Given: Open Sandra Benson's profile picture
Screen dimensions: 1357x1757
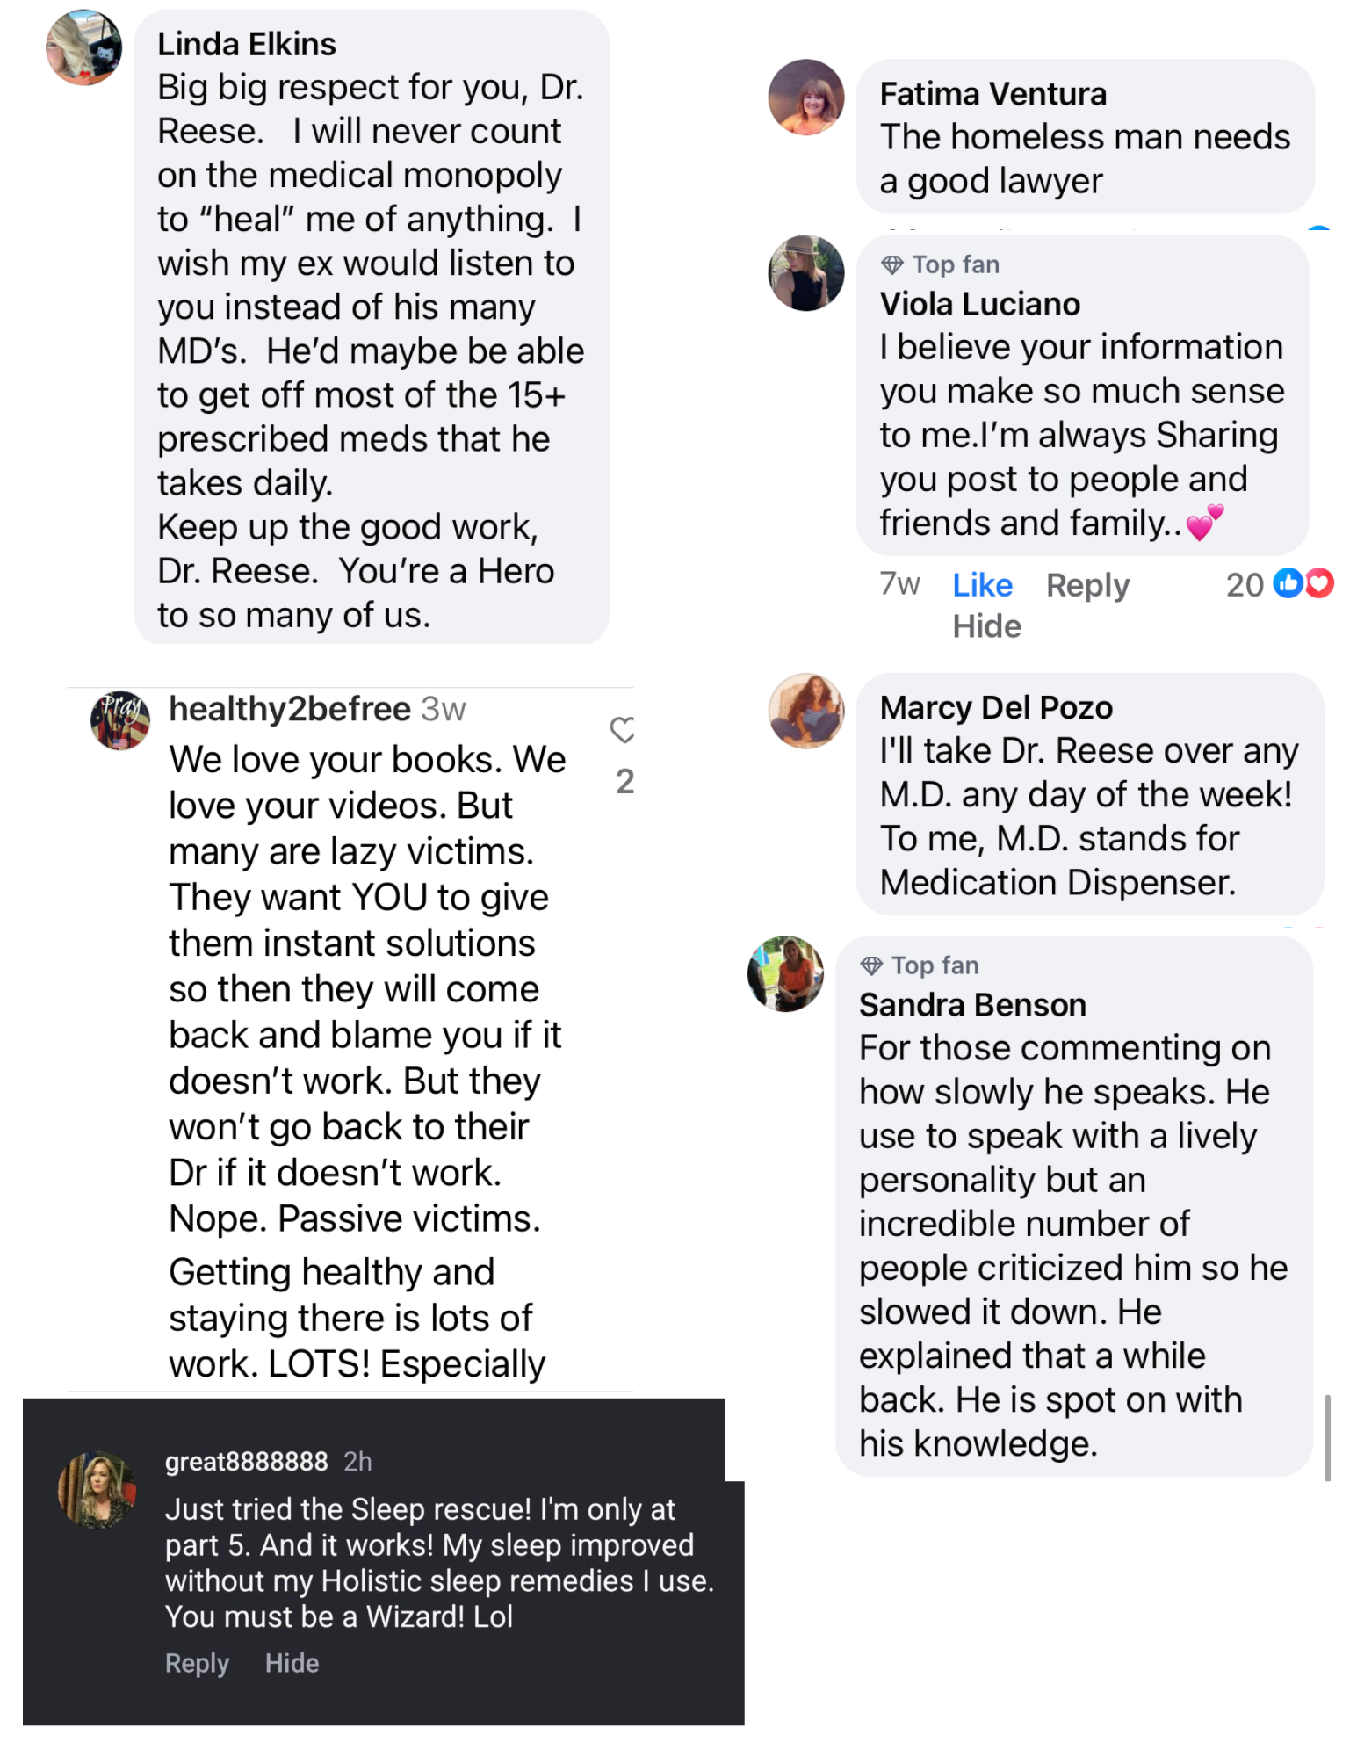Looking at the screenshot, I should (785, 973).
